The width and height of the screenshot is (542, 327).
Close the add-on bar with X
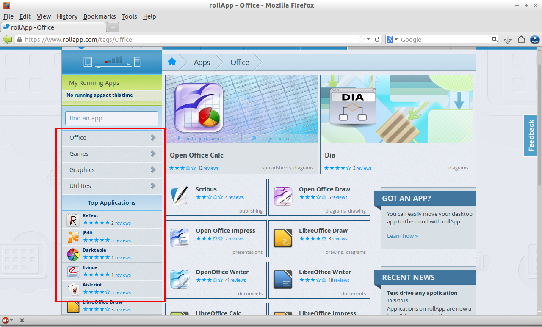click(22, 320)
